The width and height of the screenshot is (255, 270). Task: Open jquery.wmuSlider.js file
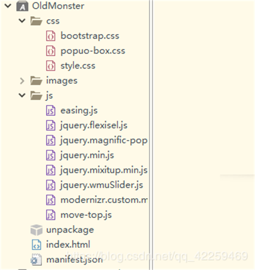pyautogui.click(x=102, y=185)
